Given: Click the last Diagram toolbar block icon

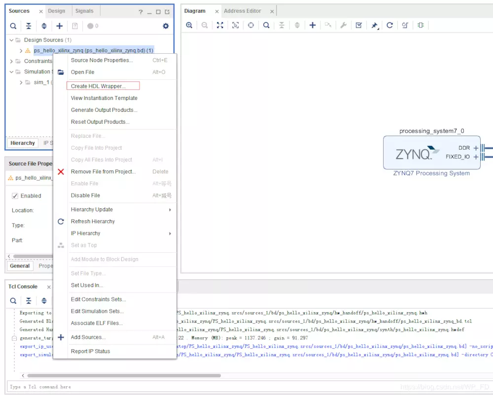Looking at the screenshot, I should click(x=421, y=25).
